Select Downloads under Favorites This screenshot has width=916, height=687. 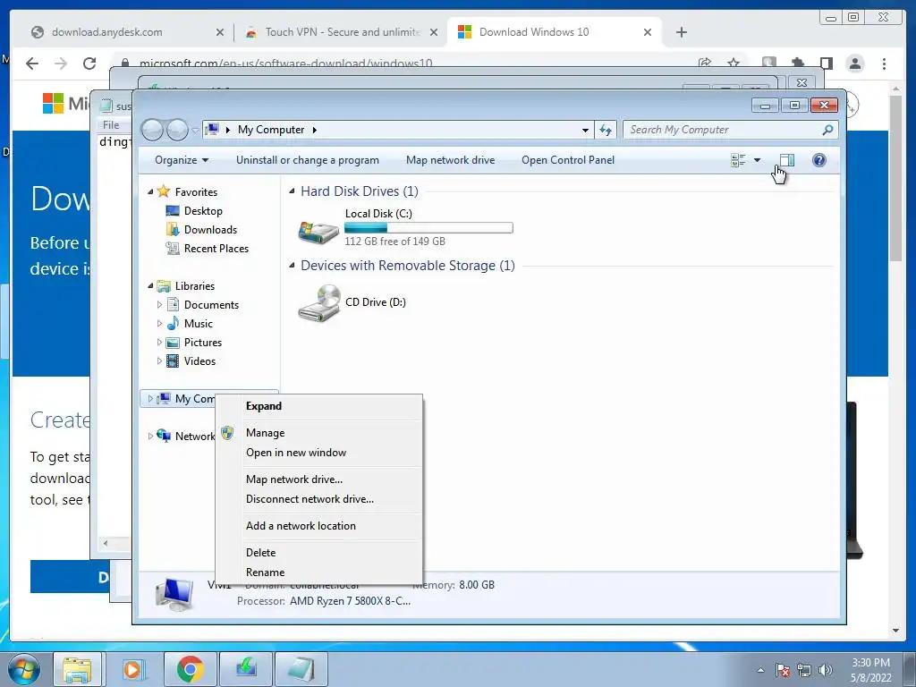click(210, 230)
